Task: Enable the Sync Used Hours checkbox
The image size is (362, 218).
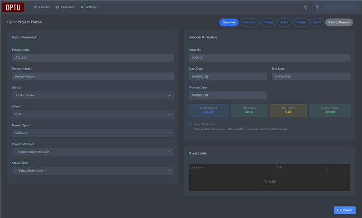Action: point(191,124)
